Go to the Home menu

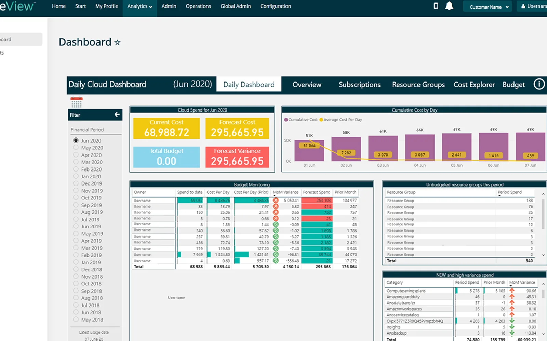click(x=59, y=6)
